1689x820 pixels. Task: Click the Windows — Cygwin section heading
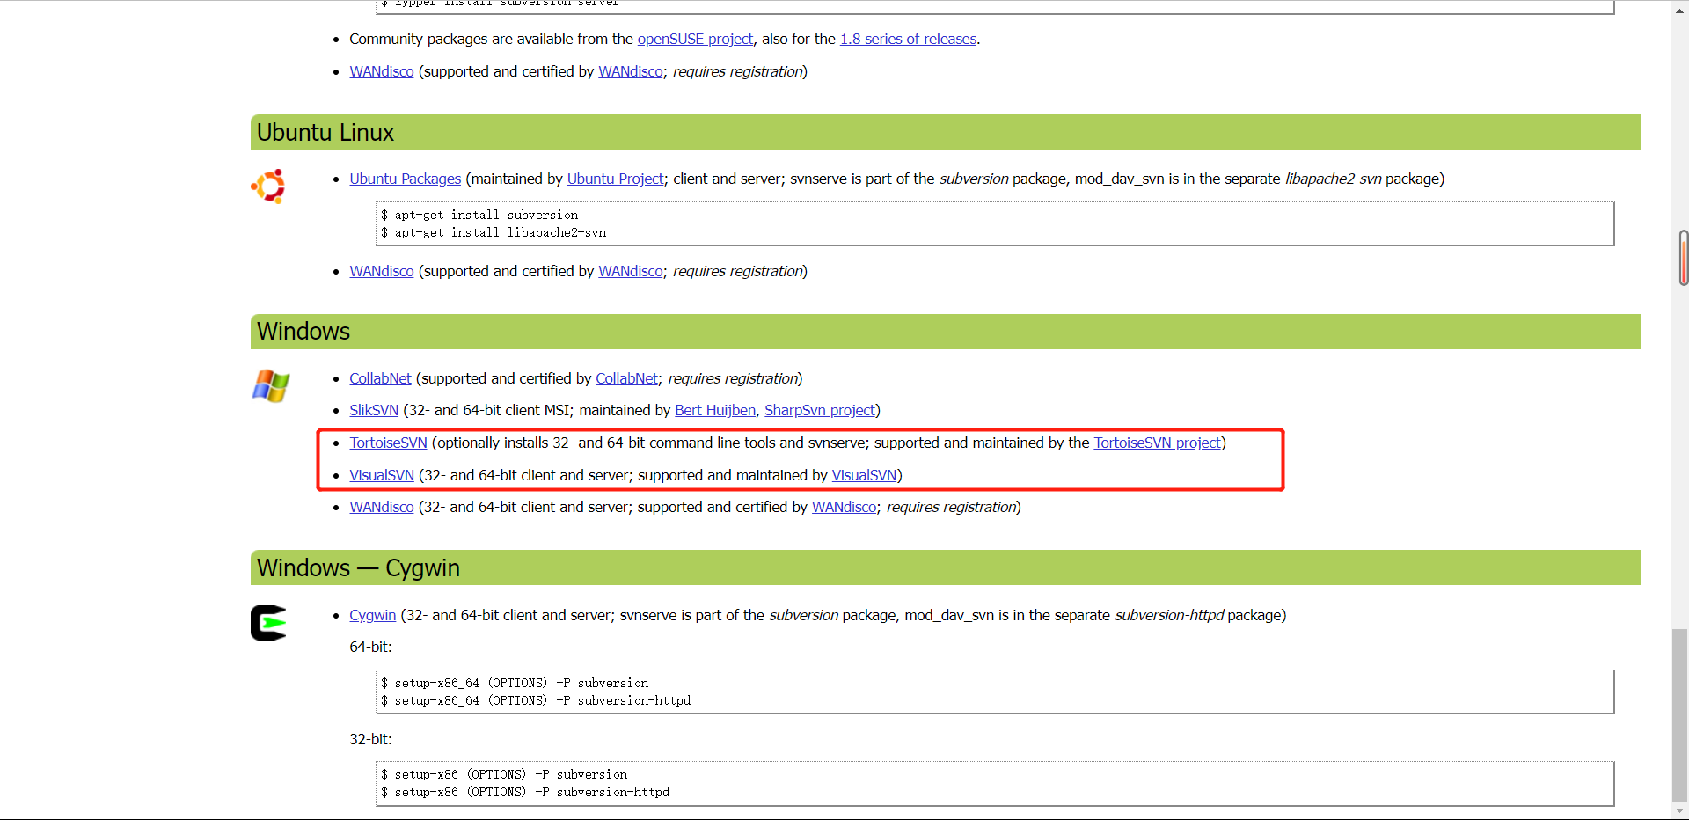tap(358, 567)
